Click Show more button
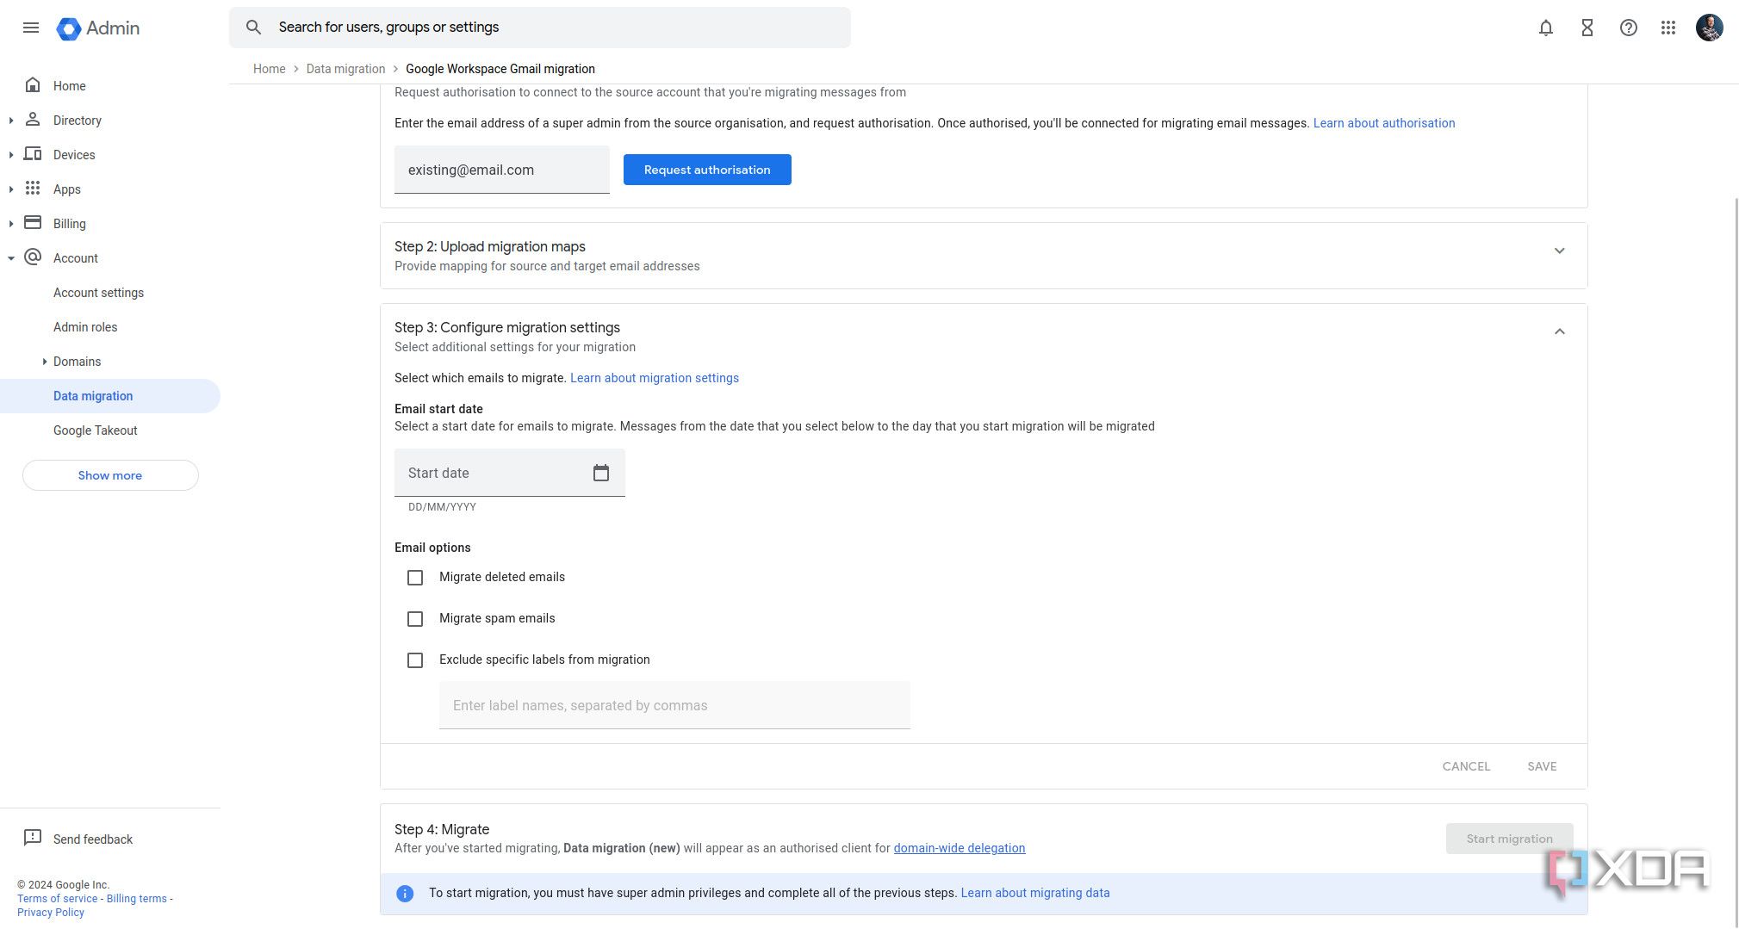This screenshot has width=1739, height=929. (x=110, y=475)
